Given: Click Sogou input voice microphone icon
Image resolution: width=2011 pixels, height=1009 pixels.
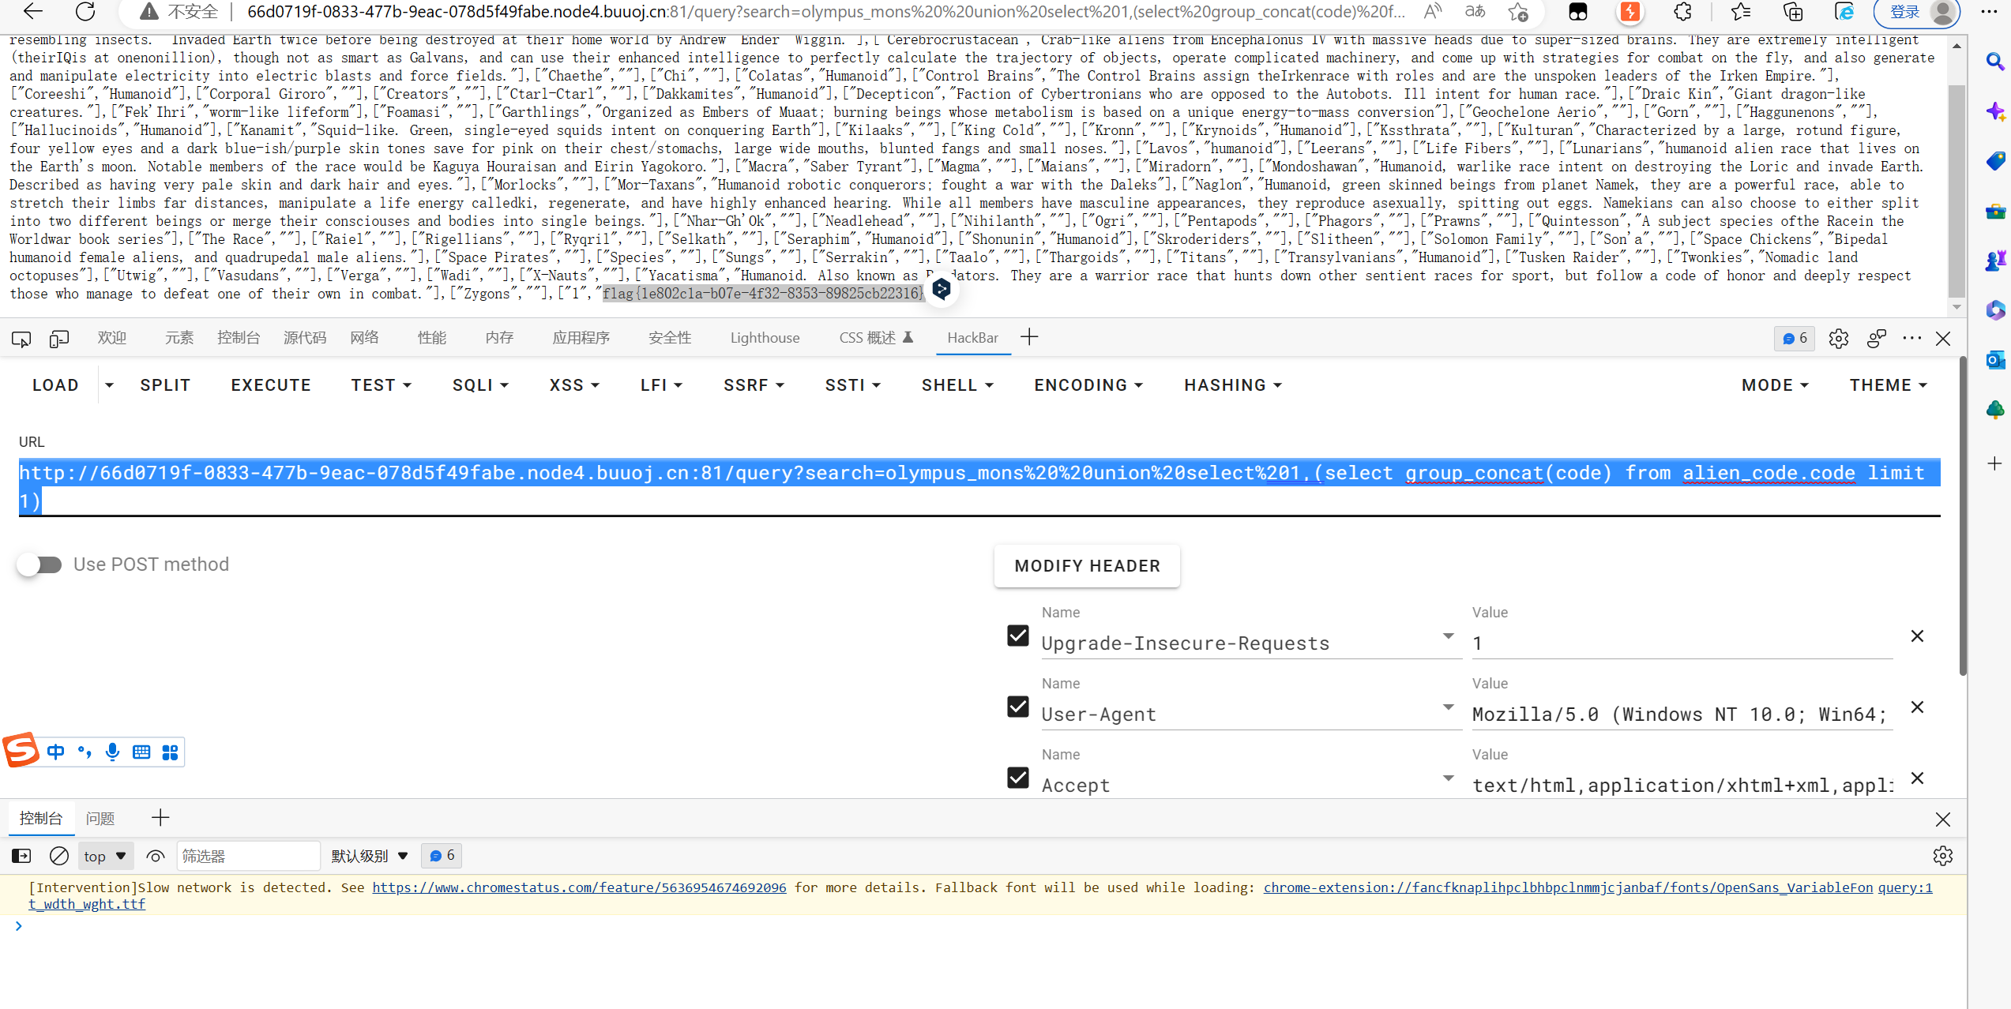Looking at the screenshot, I should [113, 752].
